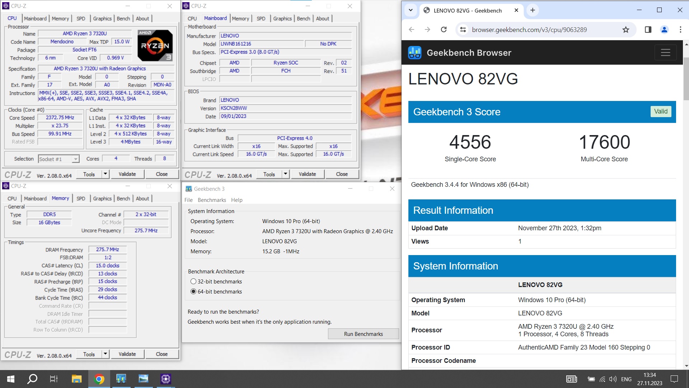Image resolution: width=689 pixels, height=388 pixels.
Task: Open the Chrome profile avatar
Action: tap(664, 30)
